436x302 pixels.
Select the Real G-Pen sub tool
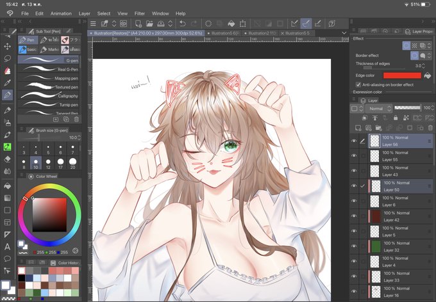click(x=48, y=69)
